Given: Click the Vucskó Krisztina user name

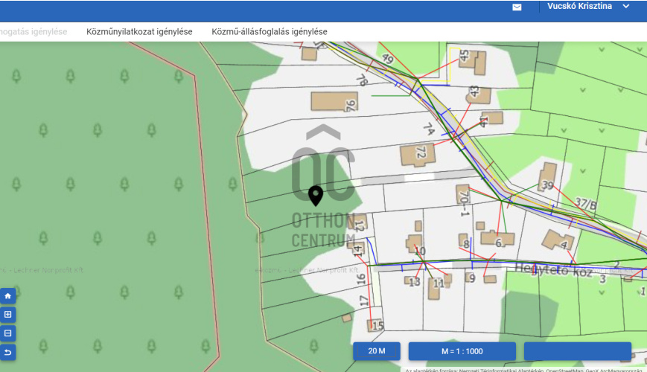Looking at the screenshot, I should coord(579,6).
